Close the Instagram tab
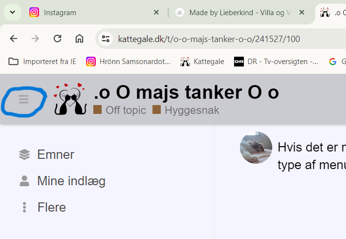The height and width of the screenshot is (239, 346). click(156, 12)
